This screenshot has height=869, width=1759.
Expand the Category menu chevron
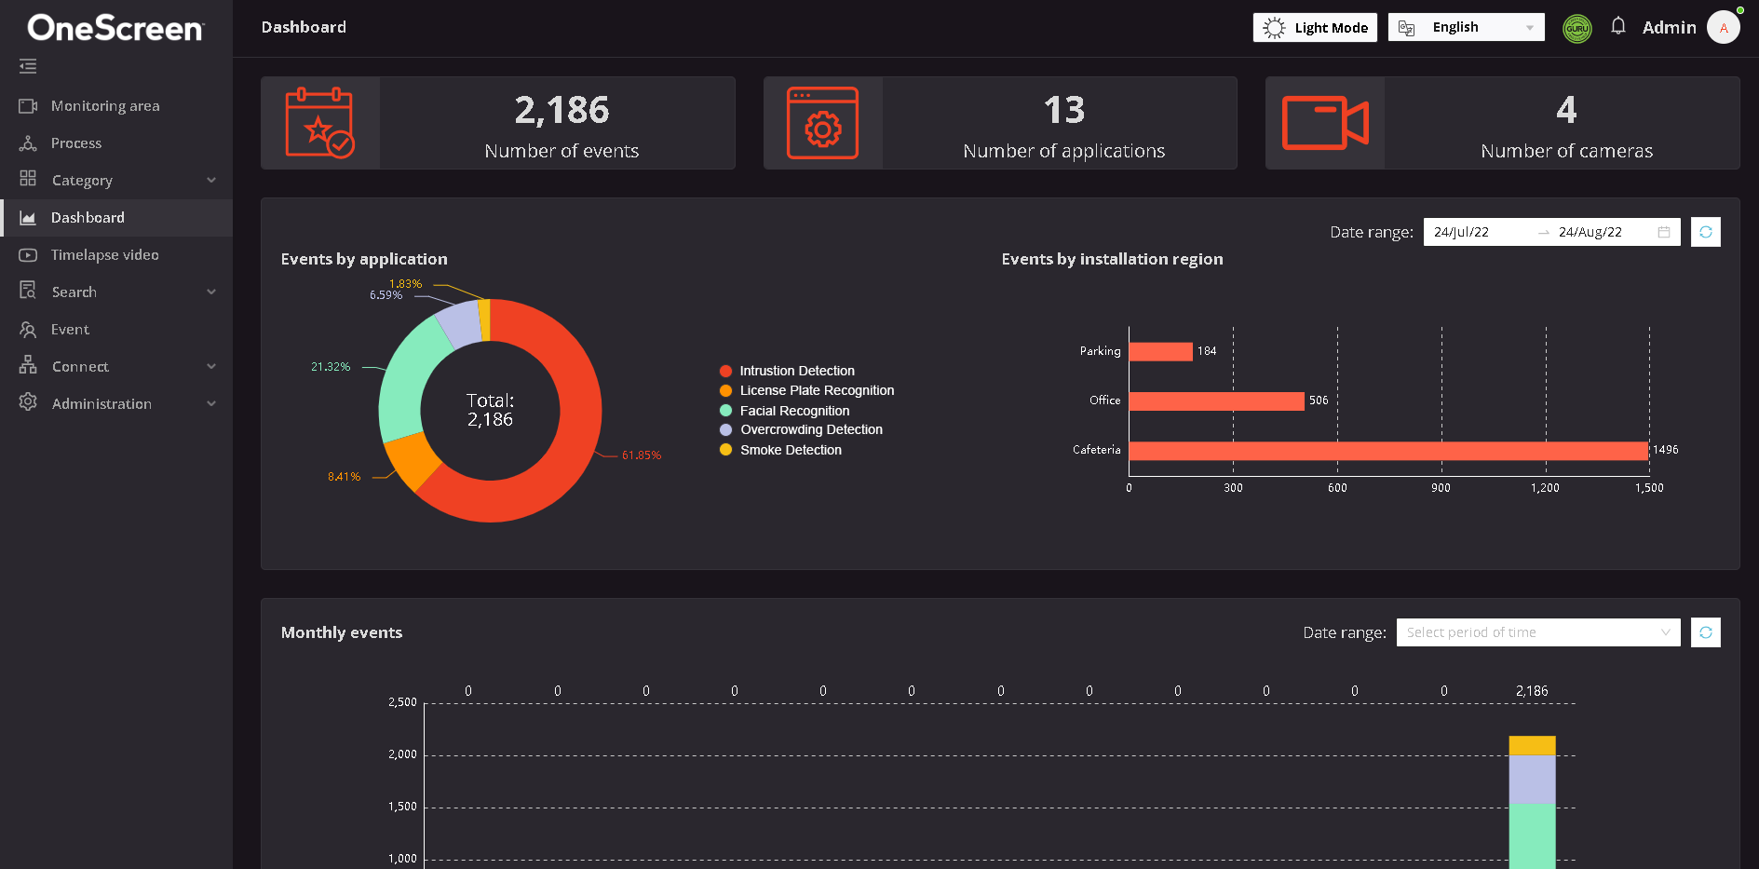click(211, 180)
